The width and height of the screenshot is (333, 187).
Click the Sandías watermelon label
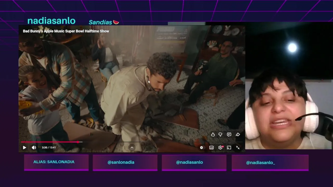[104, 22]
